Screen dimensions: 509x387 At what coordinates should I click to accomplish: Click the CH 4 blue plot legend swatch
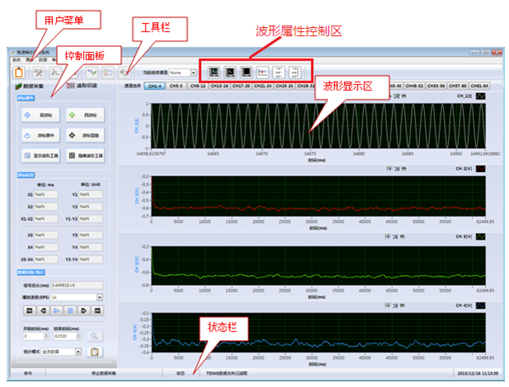click(x=481, y=305)
